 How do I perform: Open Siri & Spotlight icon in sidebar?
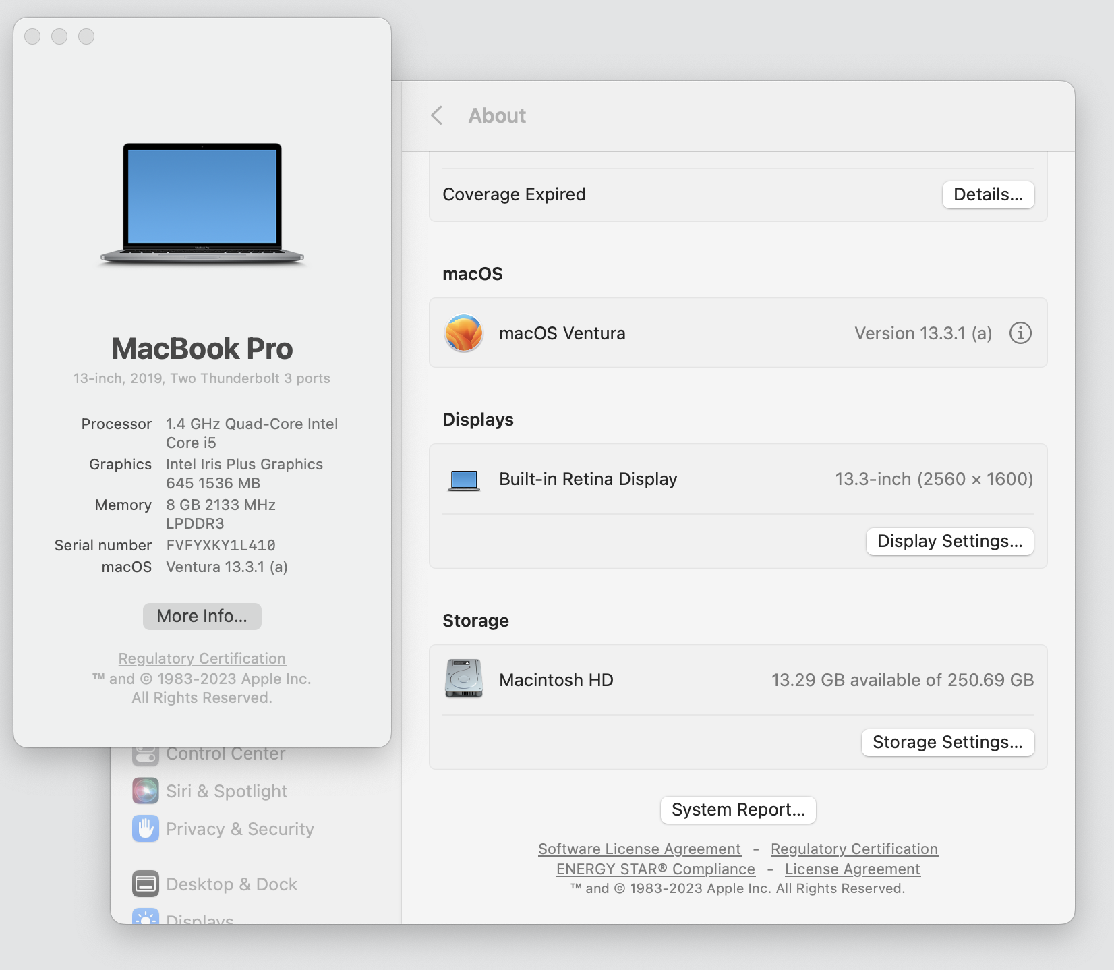point(146,791)
